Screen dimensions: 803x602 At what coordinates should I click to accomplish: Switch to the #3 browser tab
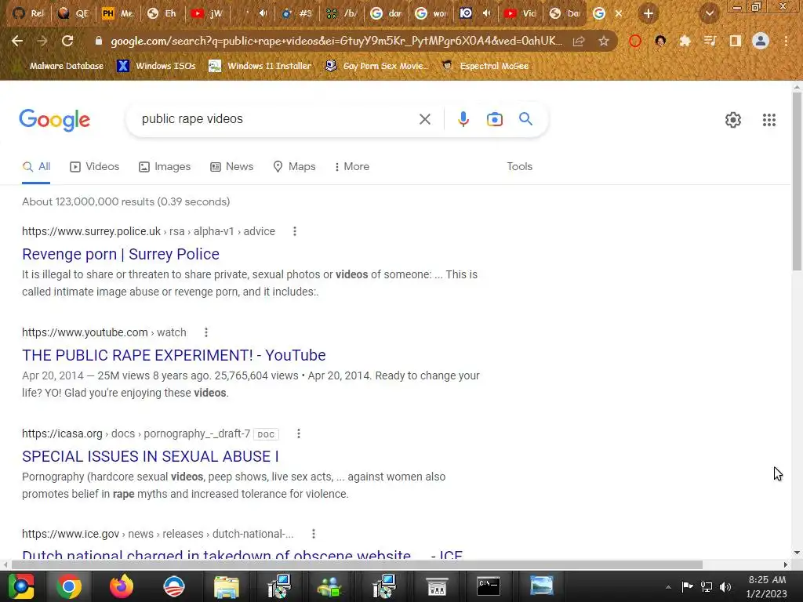(x=297, y=14)
